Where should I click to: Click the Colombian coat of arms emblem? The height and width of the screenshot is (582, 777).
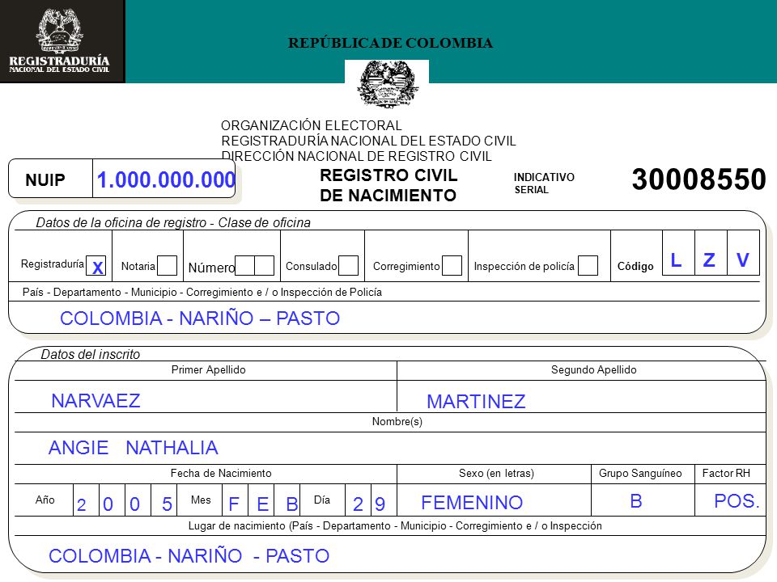coord(387,83)
